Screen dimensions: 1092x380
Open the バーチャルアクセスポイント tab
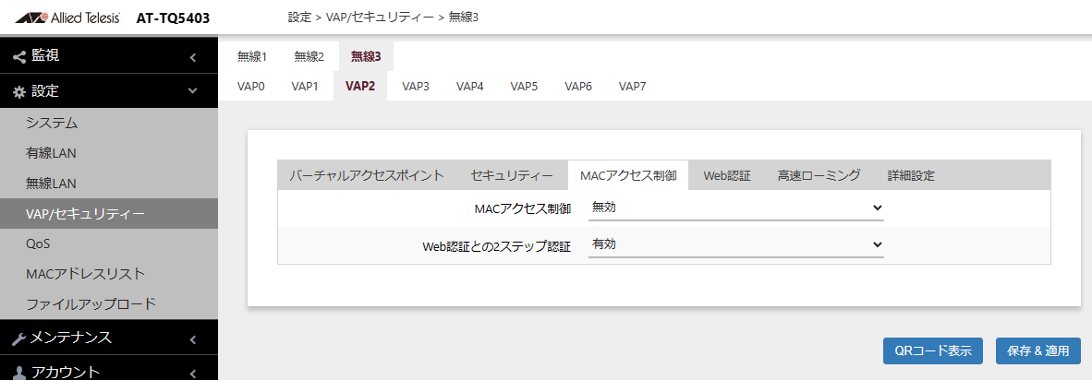[x=367, y=175]
